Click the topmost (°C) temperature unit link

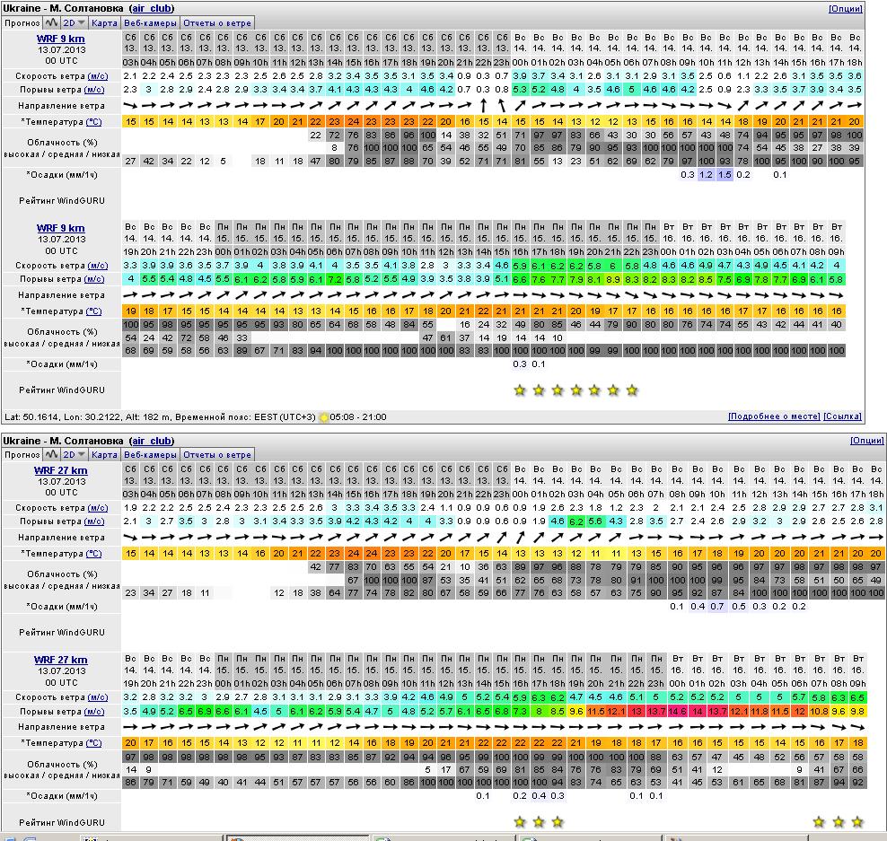point(93,121)
